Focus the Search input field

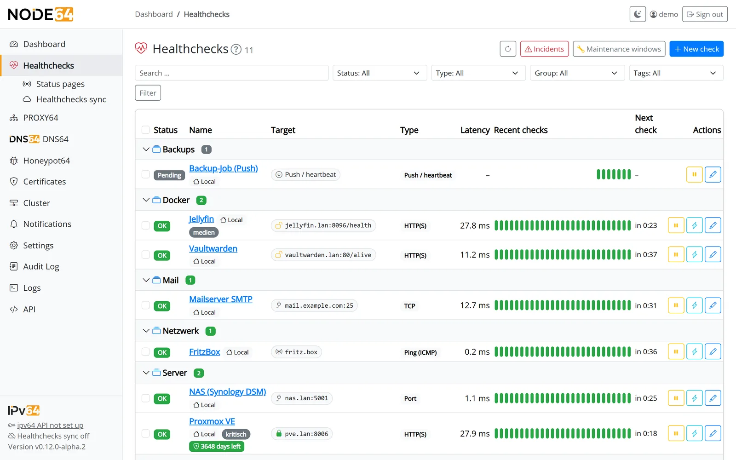pos(231,73)
